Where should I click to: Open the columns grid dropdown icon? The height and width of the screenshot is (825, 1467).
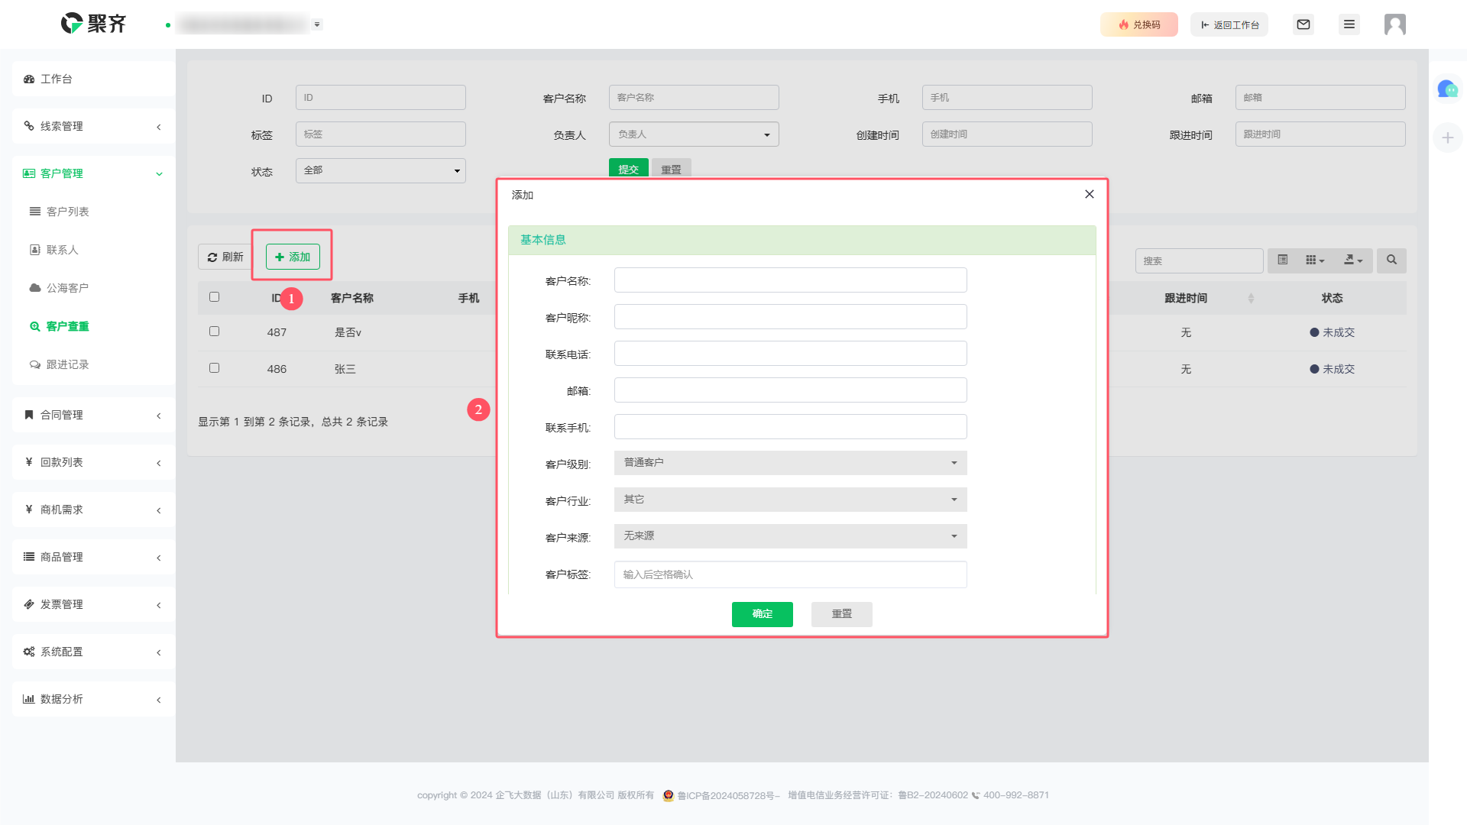[1315, 260]
